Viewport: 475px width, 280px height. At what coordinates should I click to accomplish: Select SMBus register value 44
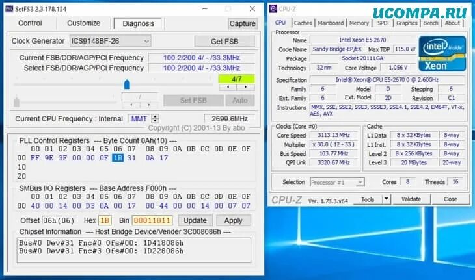(163, 206)
